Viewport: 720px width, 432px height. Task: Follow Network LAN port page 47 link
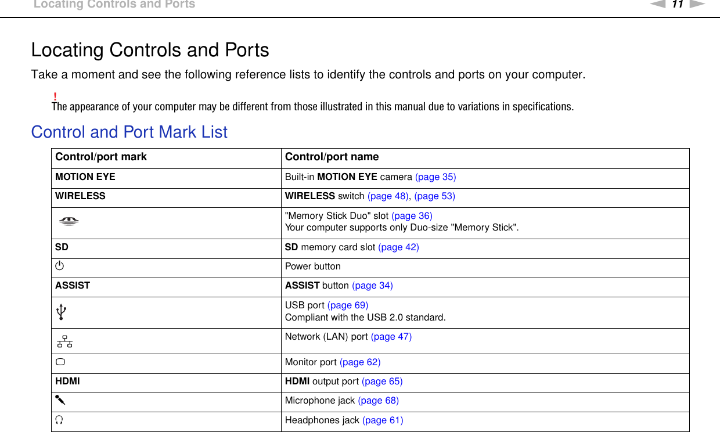click(391, 336)
